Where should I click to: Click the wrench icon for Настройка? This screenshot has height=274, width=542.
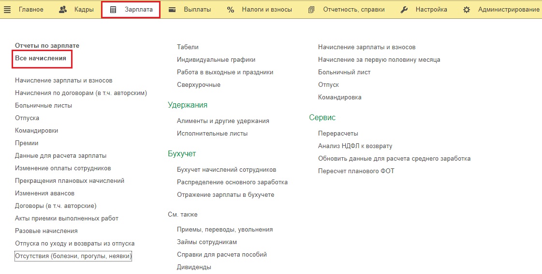(404, 10)
